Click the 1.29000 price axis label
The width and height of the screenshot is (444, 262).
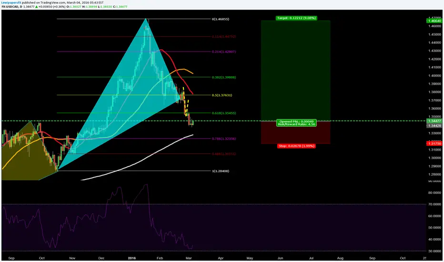click(x=434, y=166)
